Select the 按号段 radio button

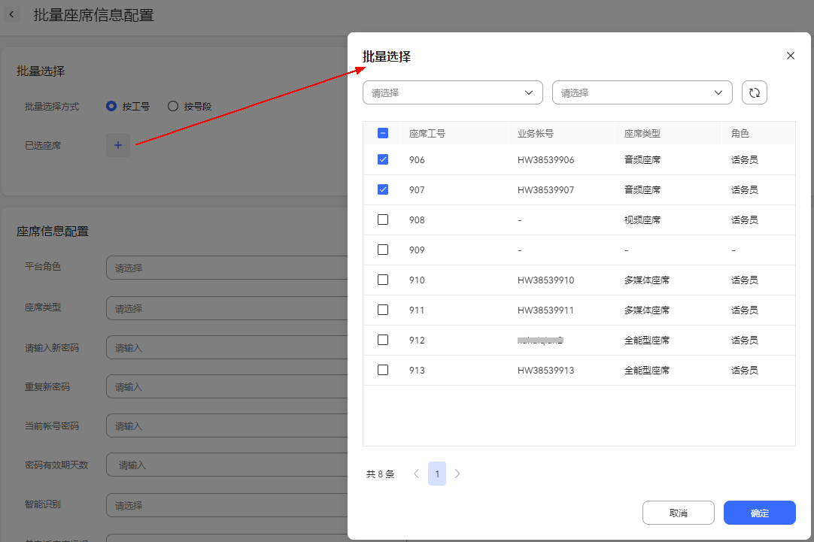click(x=173, y=106)
